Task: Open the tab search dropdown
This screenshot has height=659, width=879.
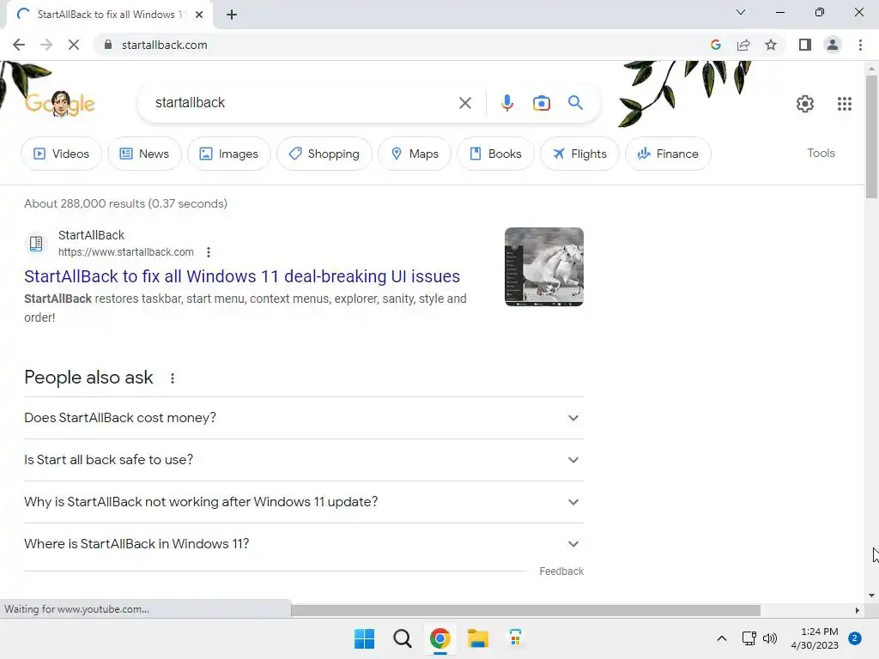Action: tap(741, 12)
